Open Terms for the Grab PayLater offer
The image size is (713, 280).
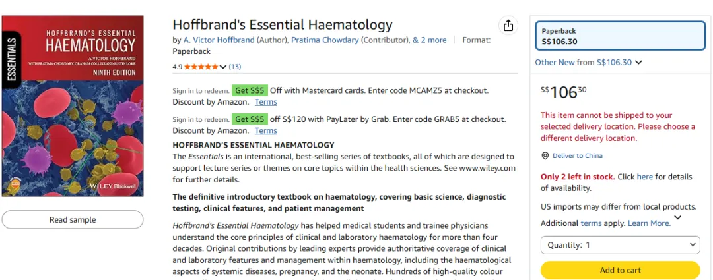(x=265, y=130)
